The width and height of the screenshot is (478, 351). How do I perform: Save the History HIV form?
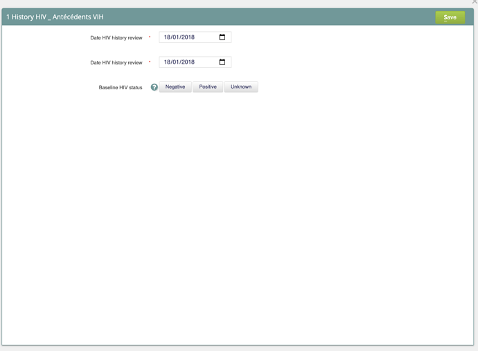pyautogui.click(x=450, y=17)
